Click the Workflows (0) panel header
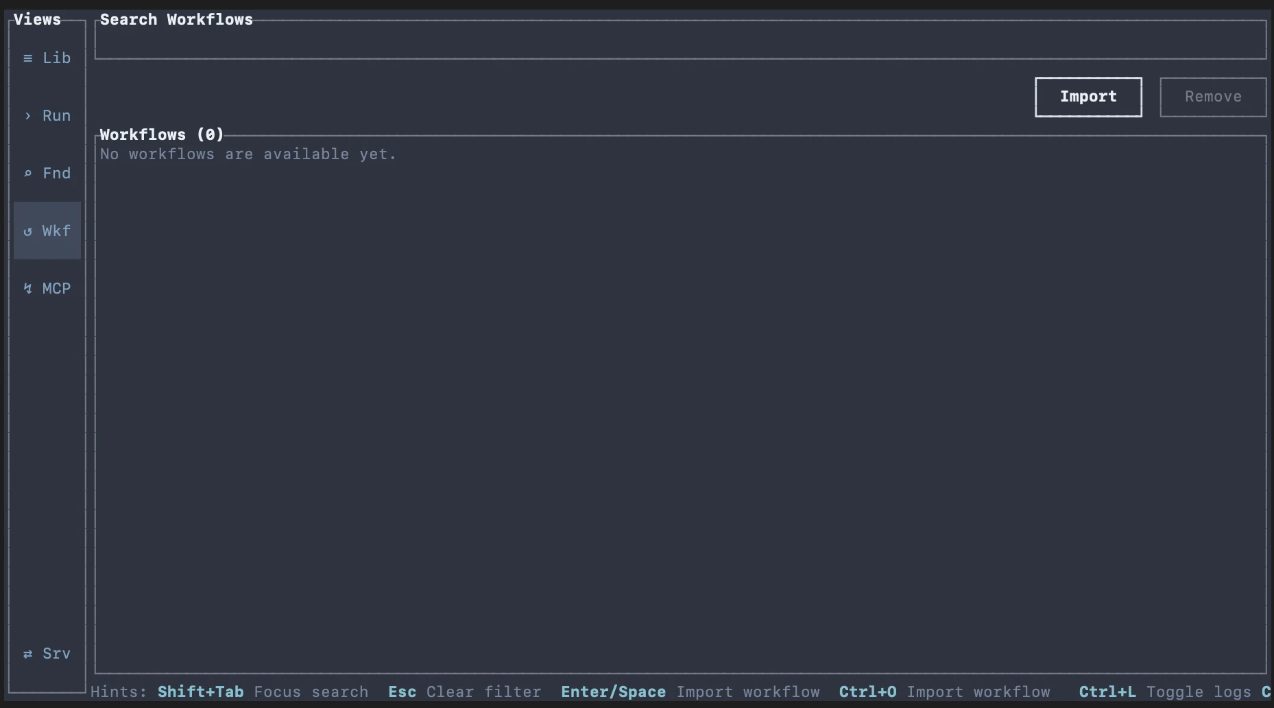Image resolution: width=1274 pixels, height=708 pixels. (160, 134)
